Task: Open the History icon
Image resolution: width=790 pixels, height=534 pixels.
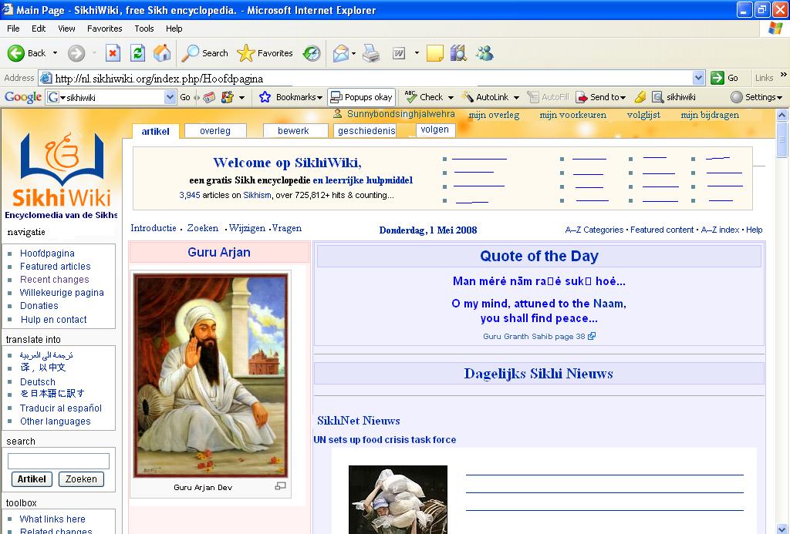Action: tap(312, 53)
